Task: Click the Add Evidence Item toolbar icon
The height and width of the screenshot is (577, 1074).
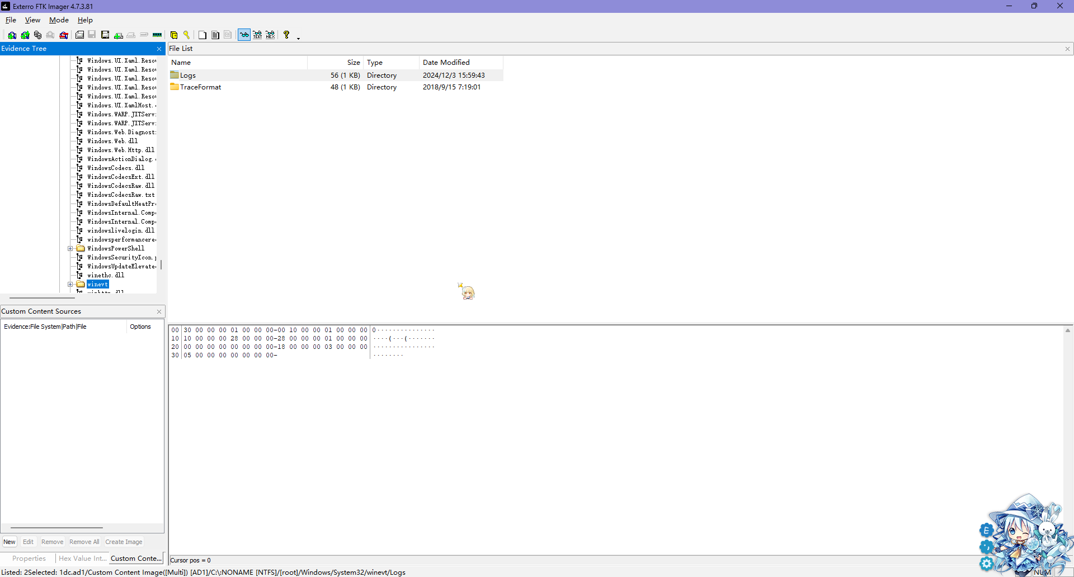Action: [12, 35]
